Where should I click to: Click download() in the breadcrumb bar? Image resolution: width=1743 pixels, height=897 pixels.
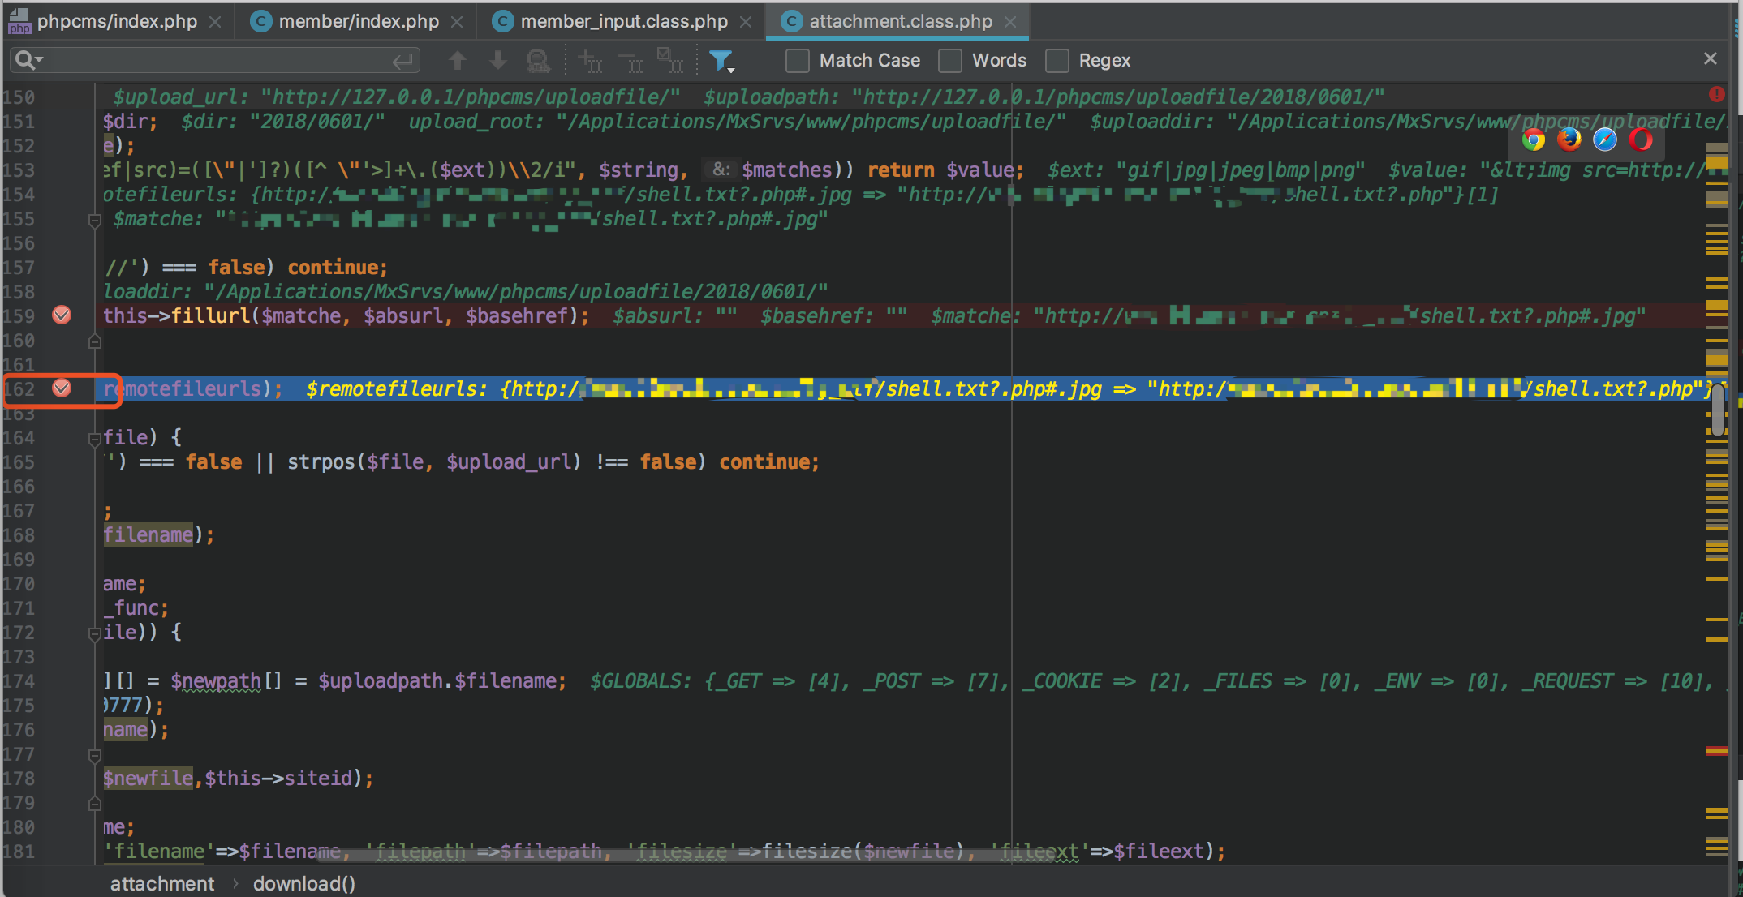(303, 883)
